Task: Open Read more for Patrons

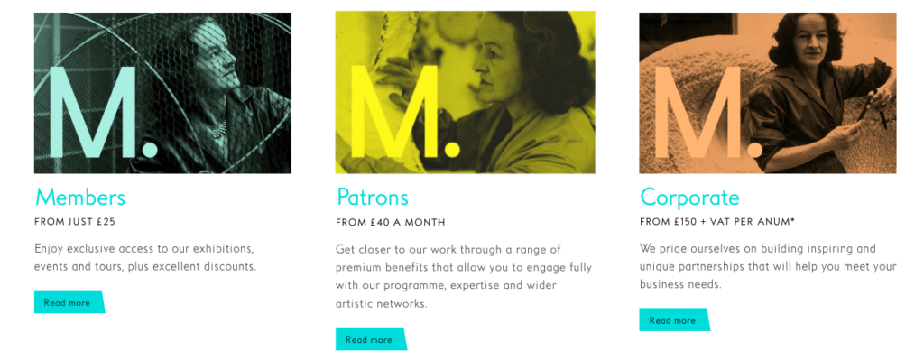Action: (x=371, y=339)
